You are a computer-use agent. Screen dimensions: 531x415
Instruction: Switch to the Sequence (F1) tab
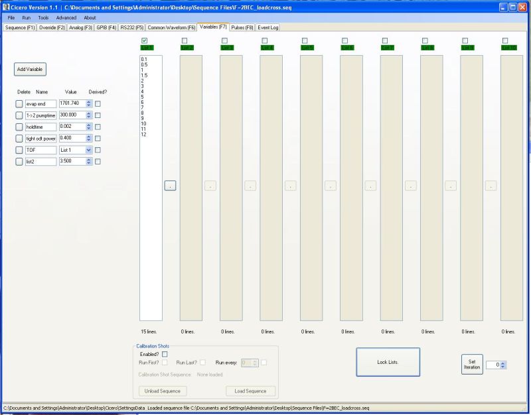[x=20, y=27]
